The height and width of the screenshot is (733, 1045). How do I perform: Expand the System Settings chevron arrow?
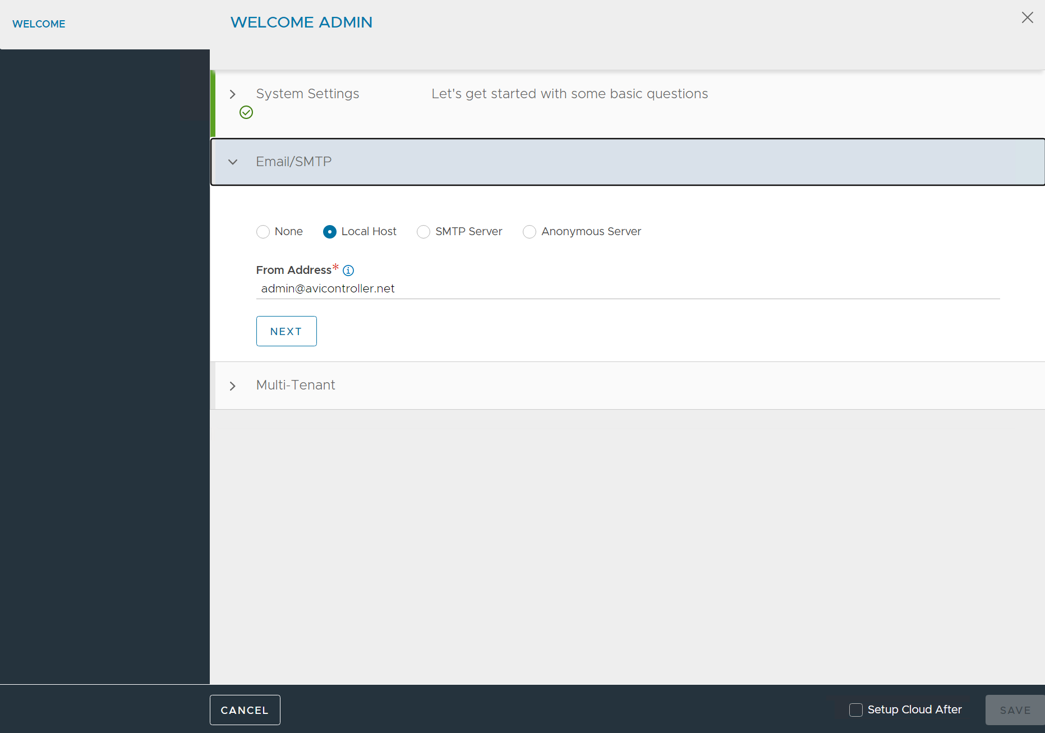click(232, 94)
